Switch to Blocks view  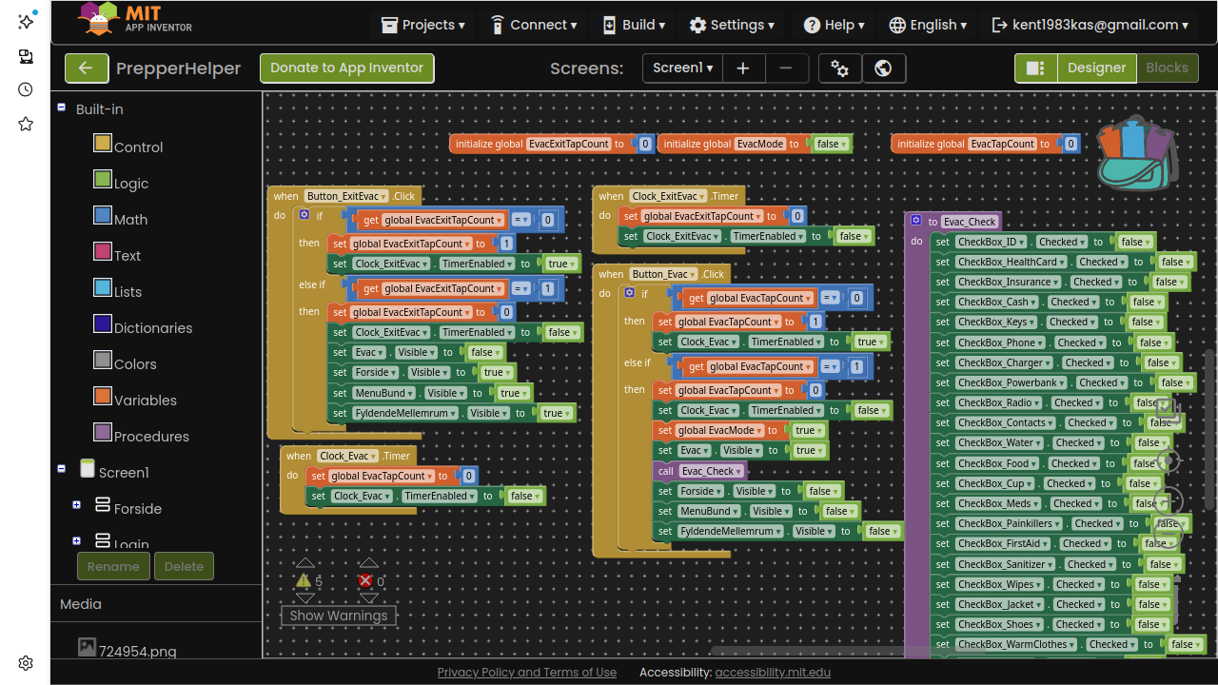(x=1167, y=68)
